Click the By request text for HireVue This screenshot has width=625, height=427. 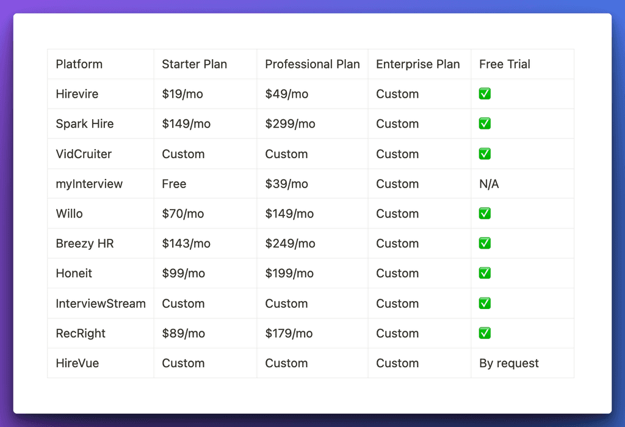coord(508,363)
